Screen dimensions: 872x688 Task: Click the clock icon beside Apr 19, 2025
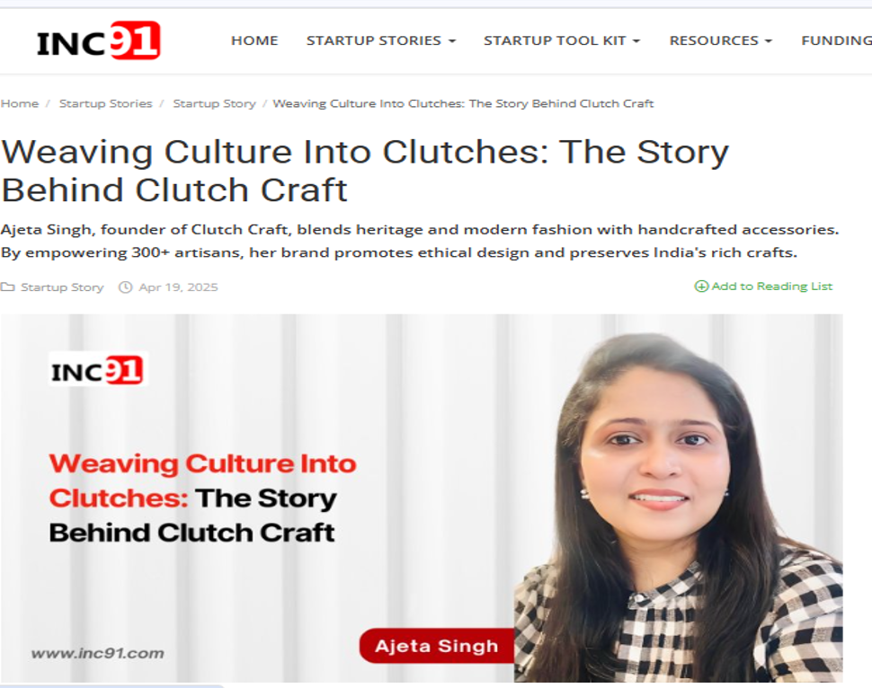coord(126,287)
